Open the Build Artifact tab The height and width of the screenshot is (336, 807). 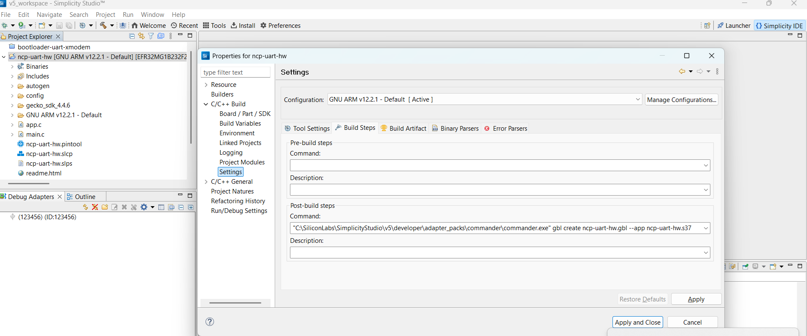pyautogui.click(x=403, y=128)
